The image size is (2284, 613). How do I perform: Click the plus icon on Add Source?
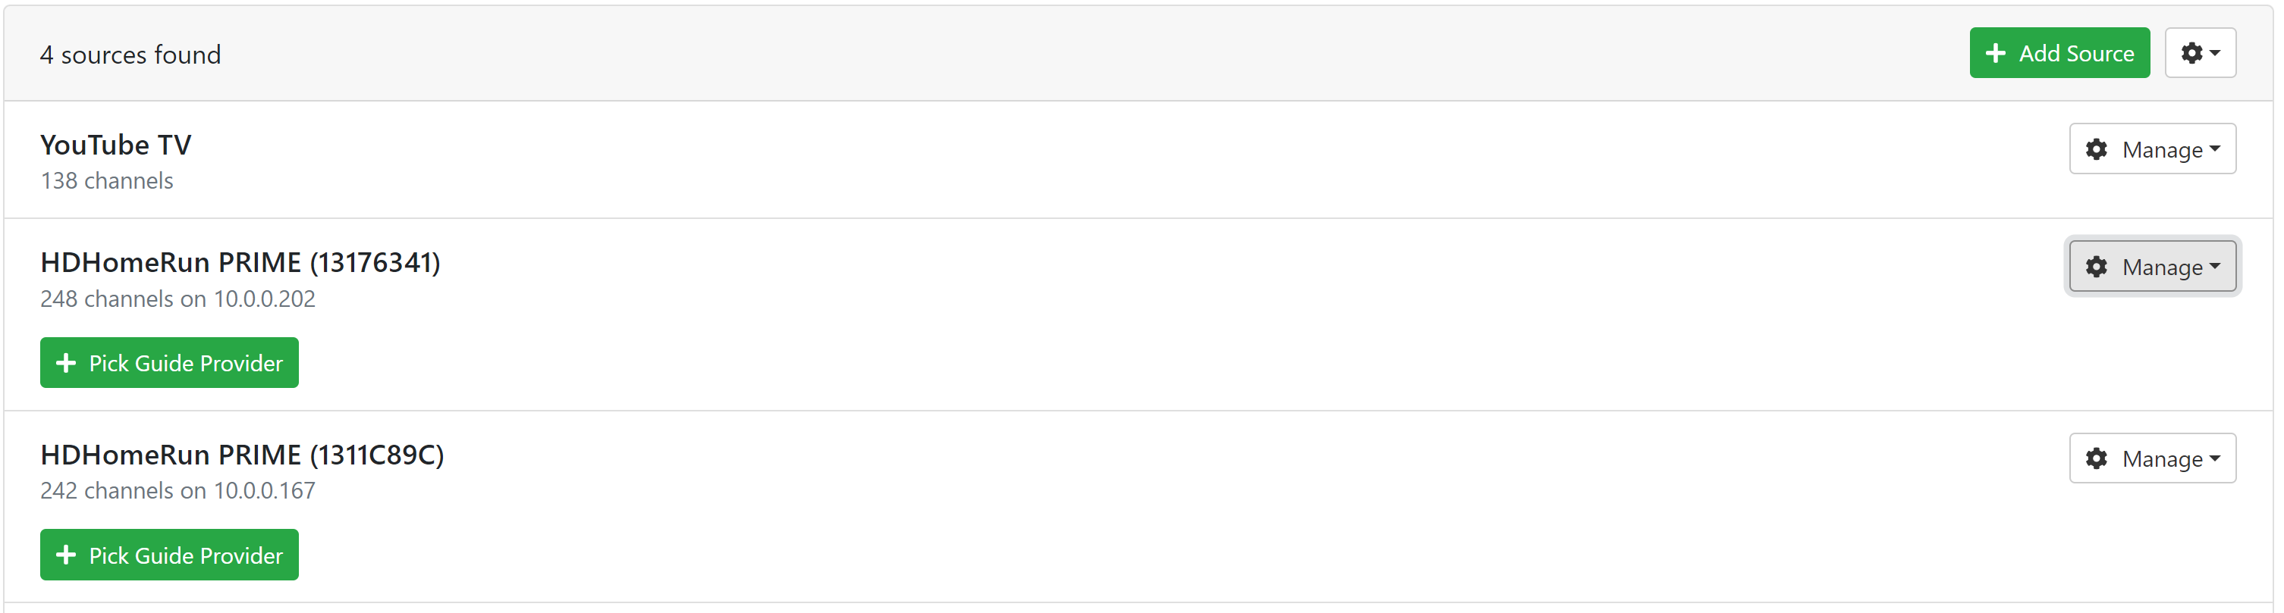tap(1995, 53)
